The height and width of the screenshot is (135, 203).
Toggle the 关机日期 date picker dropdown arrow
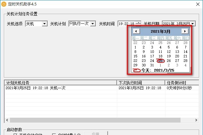pos(193,24)
